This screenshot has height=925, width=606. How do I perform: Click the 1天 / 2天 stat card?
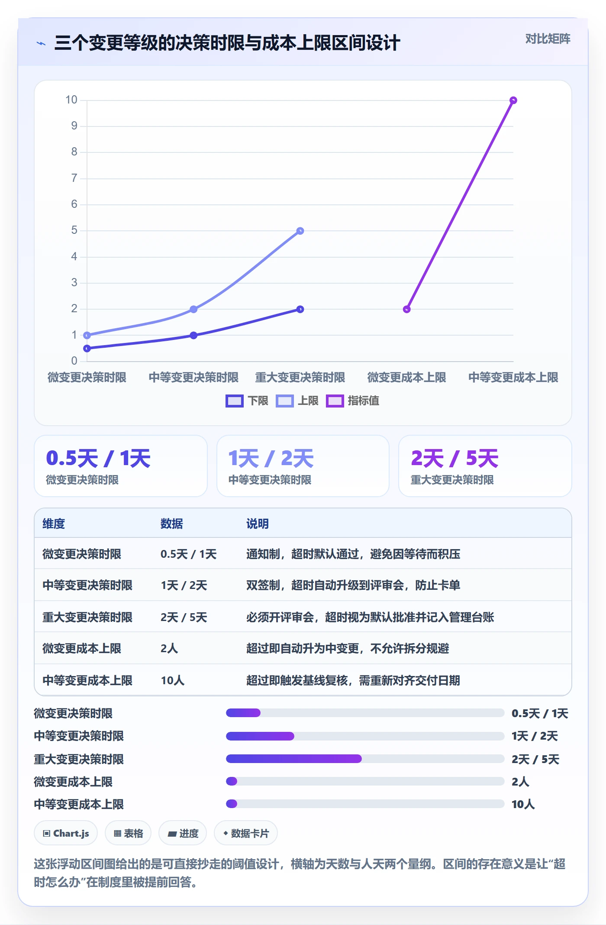[303, 466]
